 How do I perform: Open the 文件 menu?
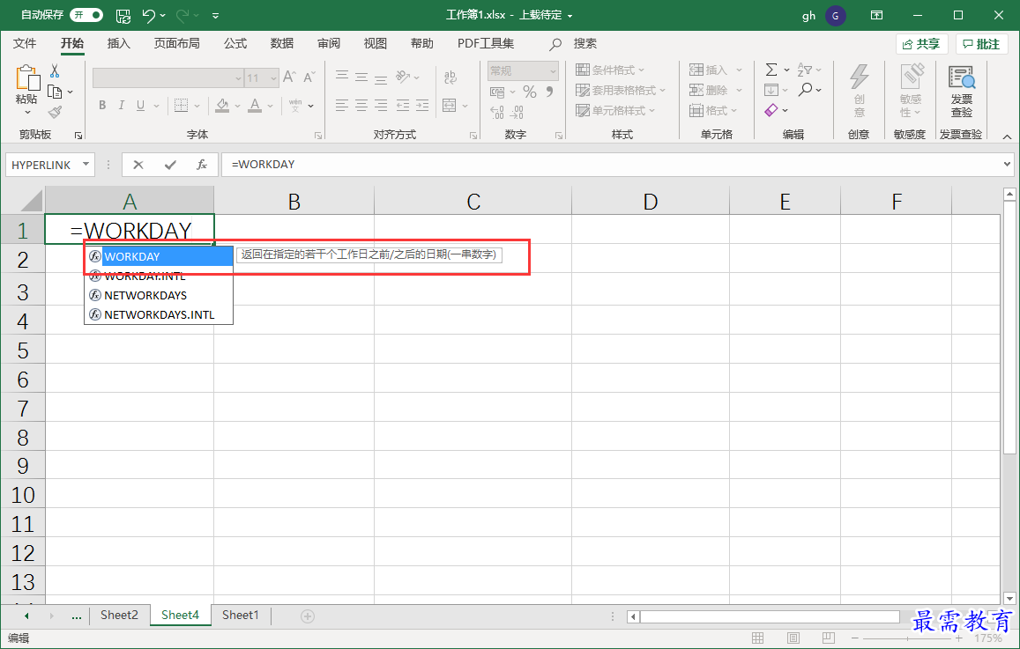25,43
